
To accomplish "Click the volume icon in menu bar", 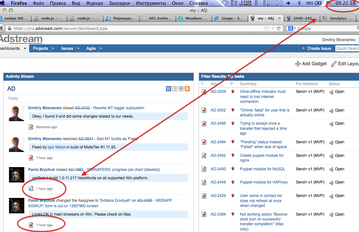I will click(288, 3).
